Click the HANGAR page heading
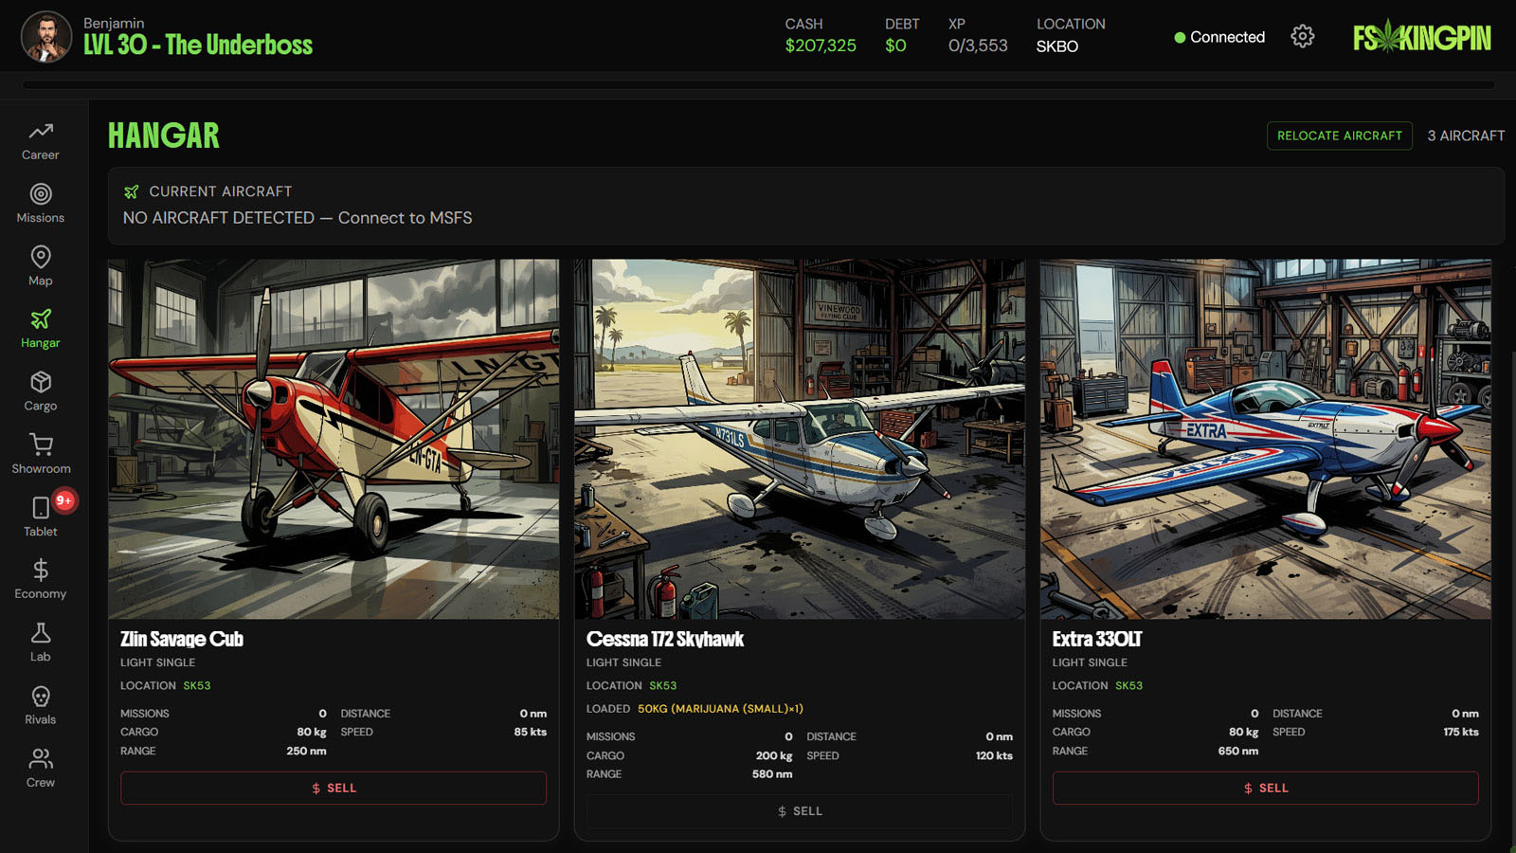1516x853 pixels. (x=164, y=136)
